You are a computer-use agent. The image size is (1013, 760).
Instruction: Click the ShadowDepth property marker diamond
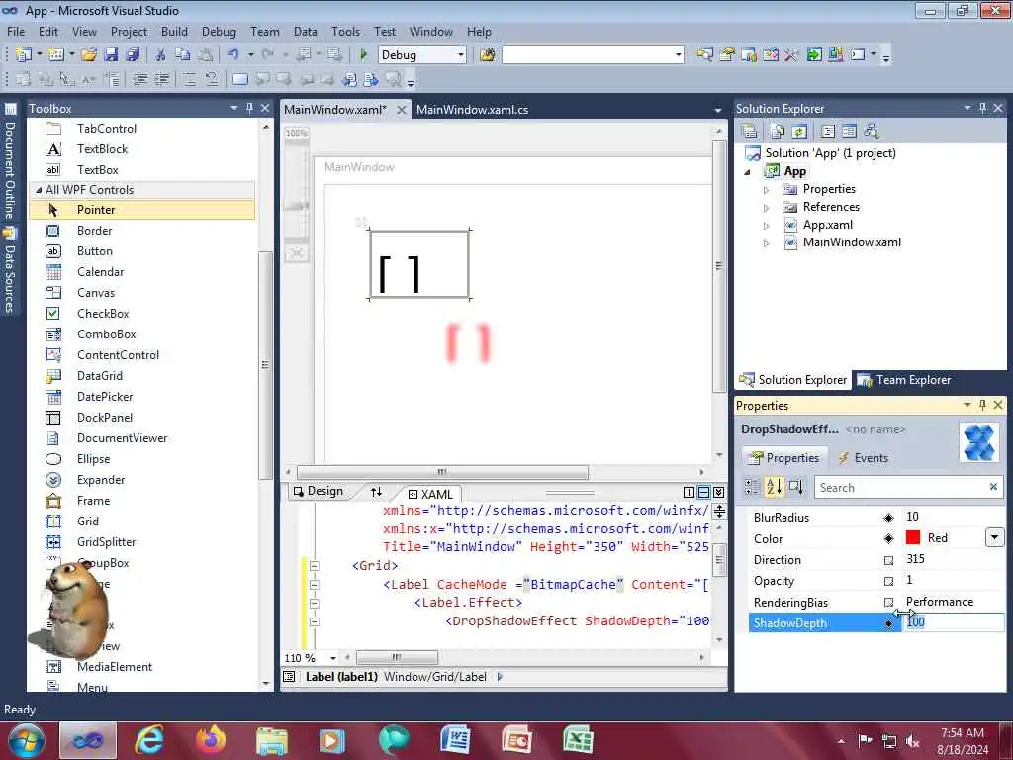click(889, 623)
